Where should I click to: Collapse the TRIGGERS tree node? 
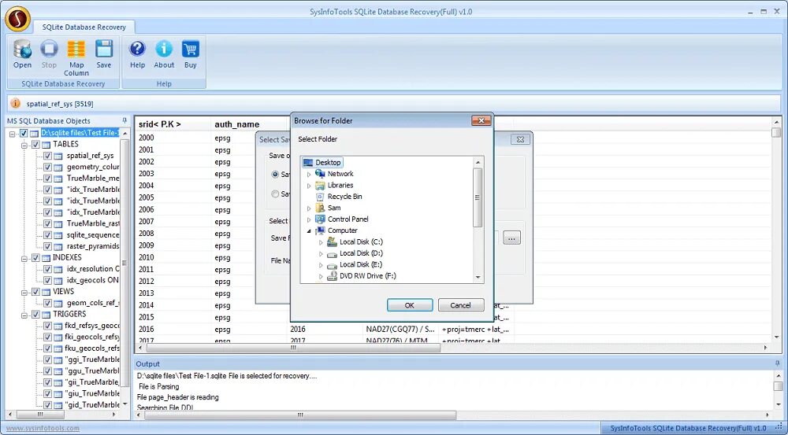[x=24, y=315]
